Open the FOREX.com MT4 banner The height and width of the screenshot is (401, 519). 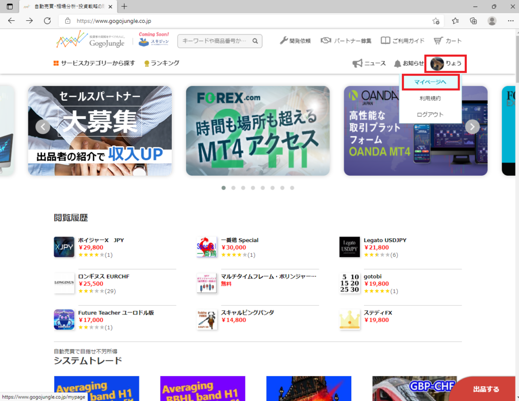coord(258,131)
